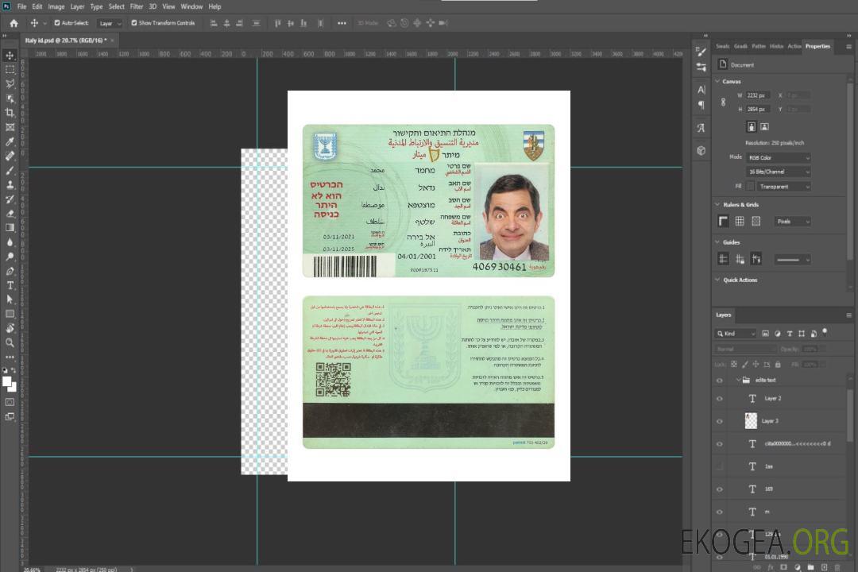Viewport: 858px width, 572px height.
Task: Open the File menu
Action: click(x=22, y=6)
